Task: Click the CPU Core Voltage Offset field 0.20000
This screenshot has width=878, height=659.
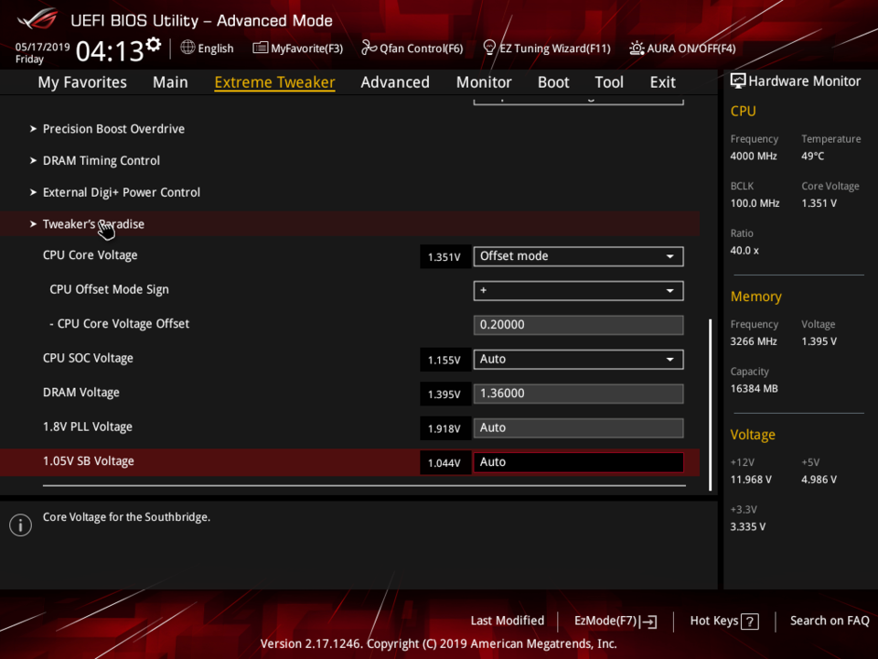Action: pyautogui.click(x=578, y=324)
